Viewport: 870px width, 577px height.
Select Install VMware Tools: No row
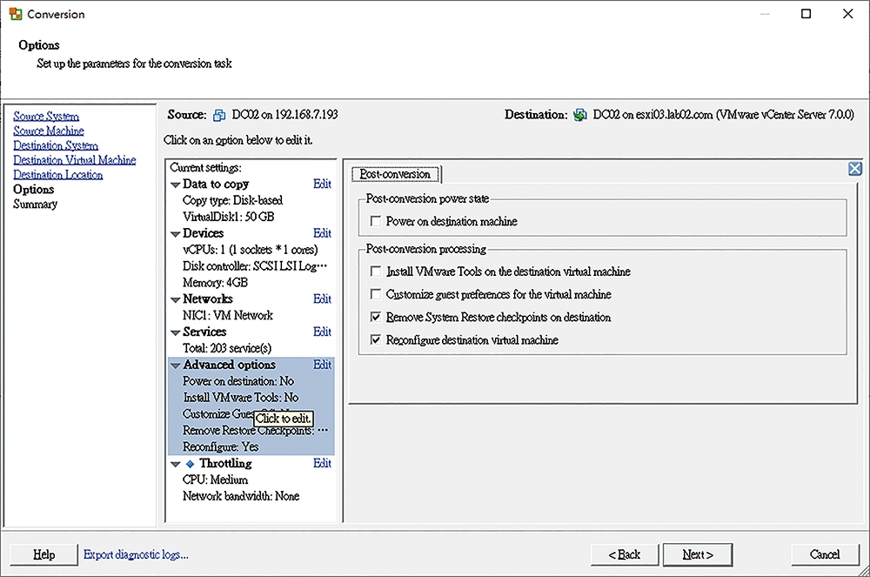[x=241, y=397]
